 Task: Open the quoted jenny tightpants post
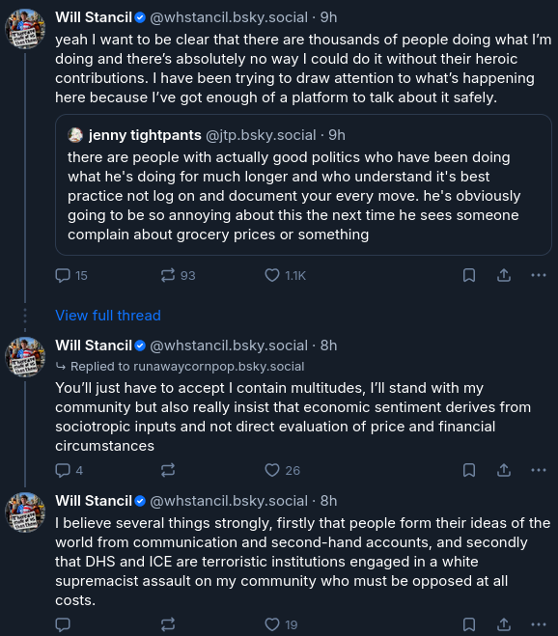[303, 184]
